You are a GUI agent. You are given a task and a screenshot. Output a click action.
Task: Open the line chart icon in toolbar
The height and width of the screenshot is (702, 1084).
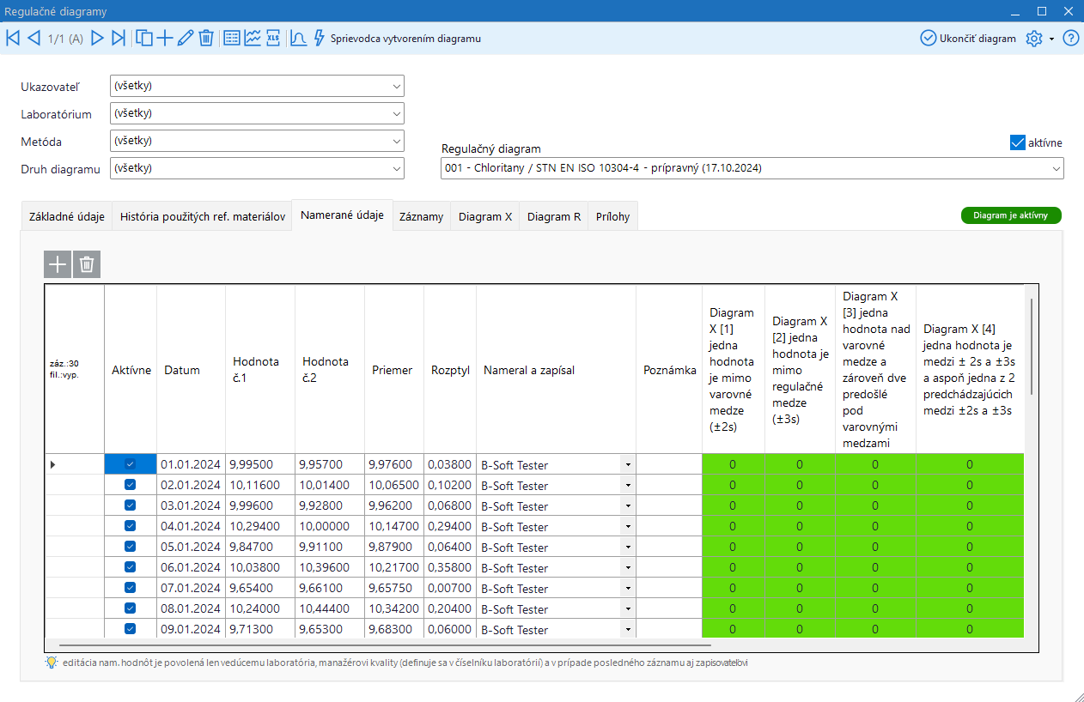point(253,38)
